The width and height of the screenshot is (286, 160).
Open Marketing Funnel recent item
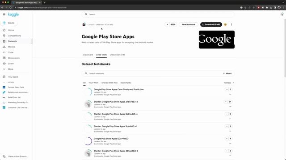[x=18, y=103]
